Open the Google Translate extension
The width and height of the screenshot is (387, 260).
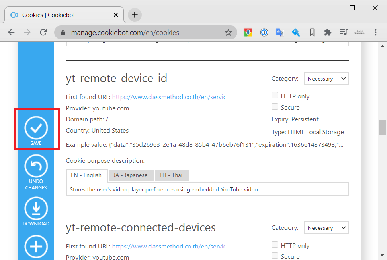280,32
